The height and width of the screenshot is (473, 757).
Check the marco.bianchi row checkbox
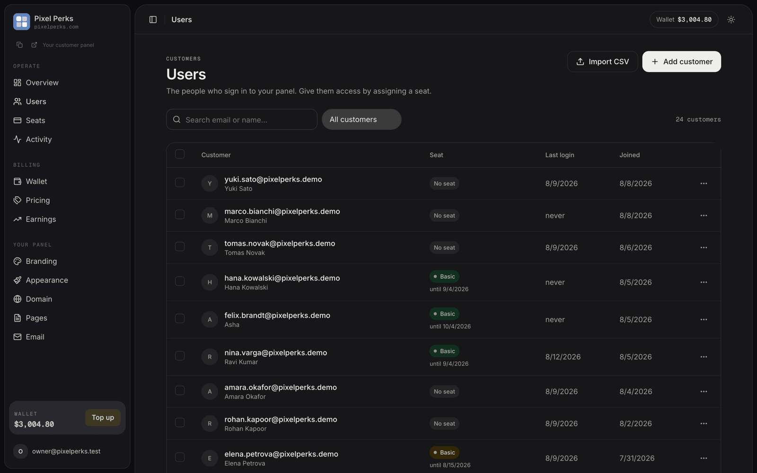180,215
